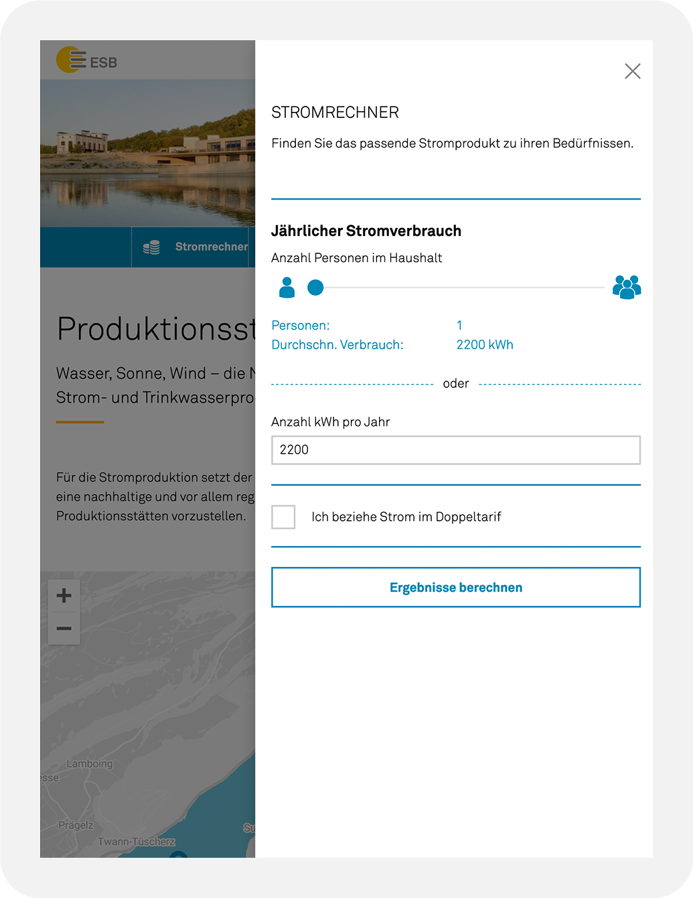Screen dimensions: 693x898
Task: Click the power plant header photo
Action: 147,154
